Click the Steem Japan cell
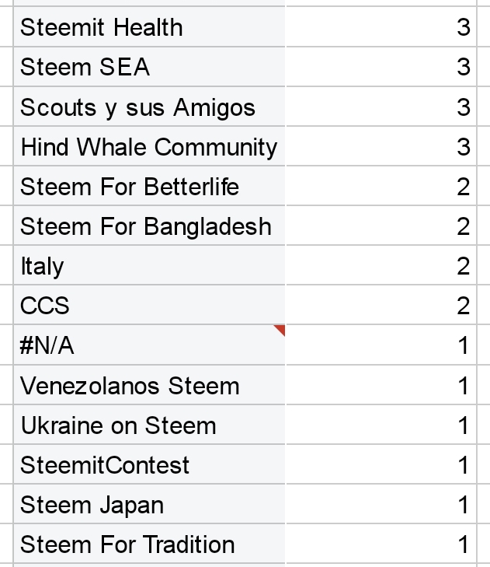The height and width of the screenshot is (567, 490). click(x=149, y=505)
